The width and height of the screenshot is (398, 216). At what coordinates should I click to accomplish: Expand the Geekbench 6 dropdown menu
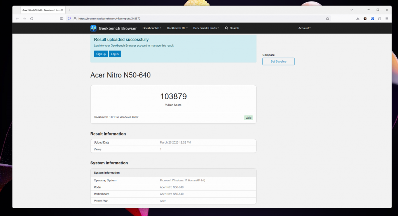[x=152, y=28]
